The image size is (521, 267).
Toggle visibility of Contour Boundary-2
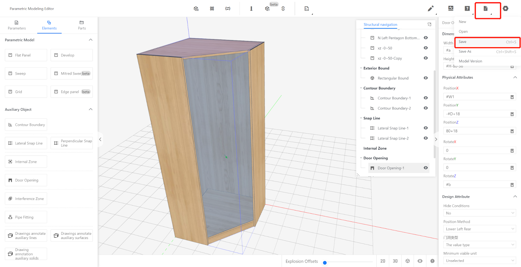pos(426,108)
